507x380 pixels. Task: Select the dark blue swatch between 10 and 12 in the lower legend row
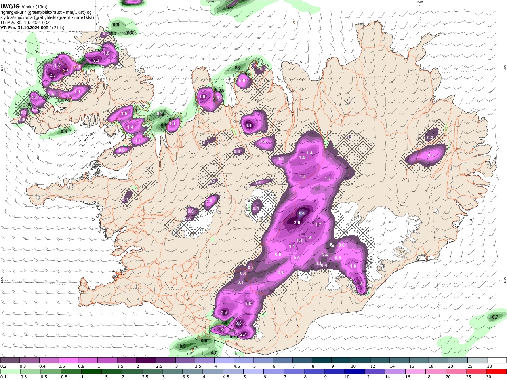point(354,371)
